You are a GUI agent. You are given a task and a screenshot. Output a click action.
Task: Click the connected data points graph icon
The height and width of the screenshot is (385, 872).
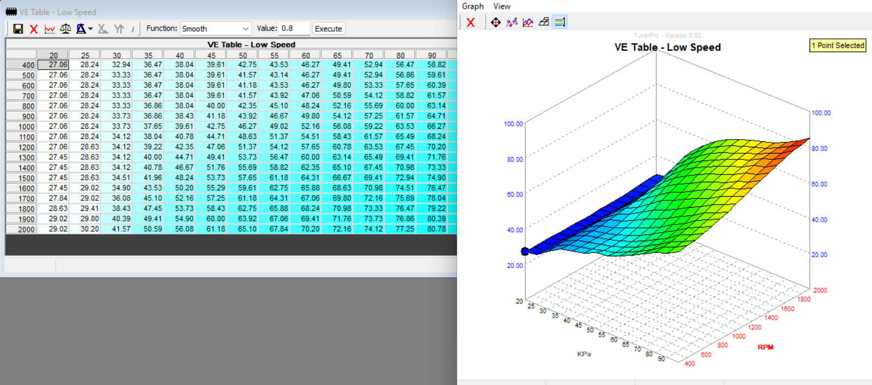pos(512,22)
